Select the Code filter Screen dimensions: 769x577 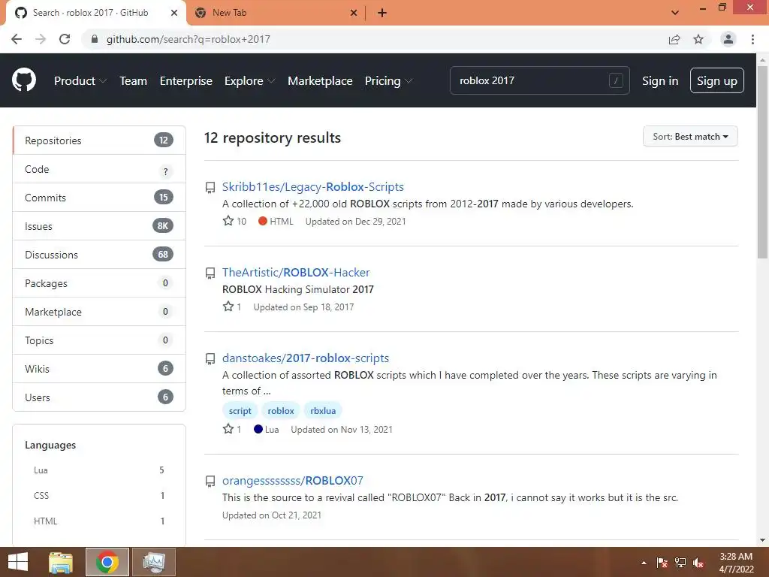[x=99, y=169]
